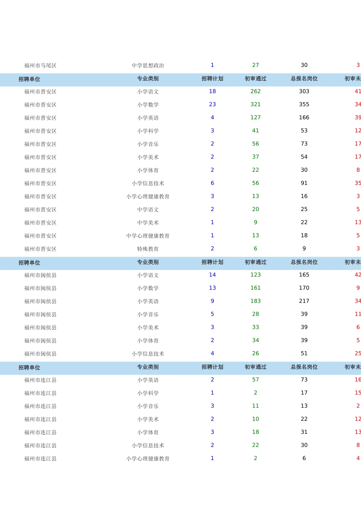Click 专业类别 header above 晋安区 rows
This screenshot has width=361, height=511.
point(148,79)
